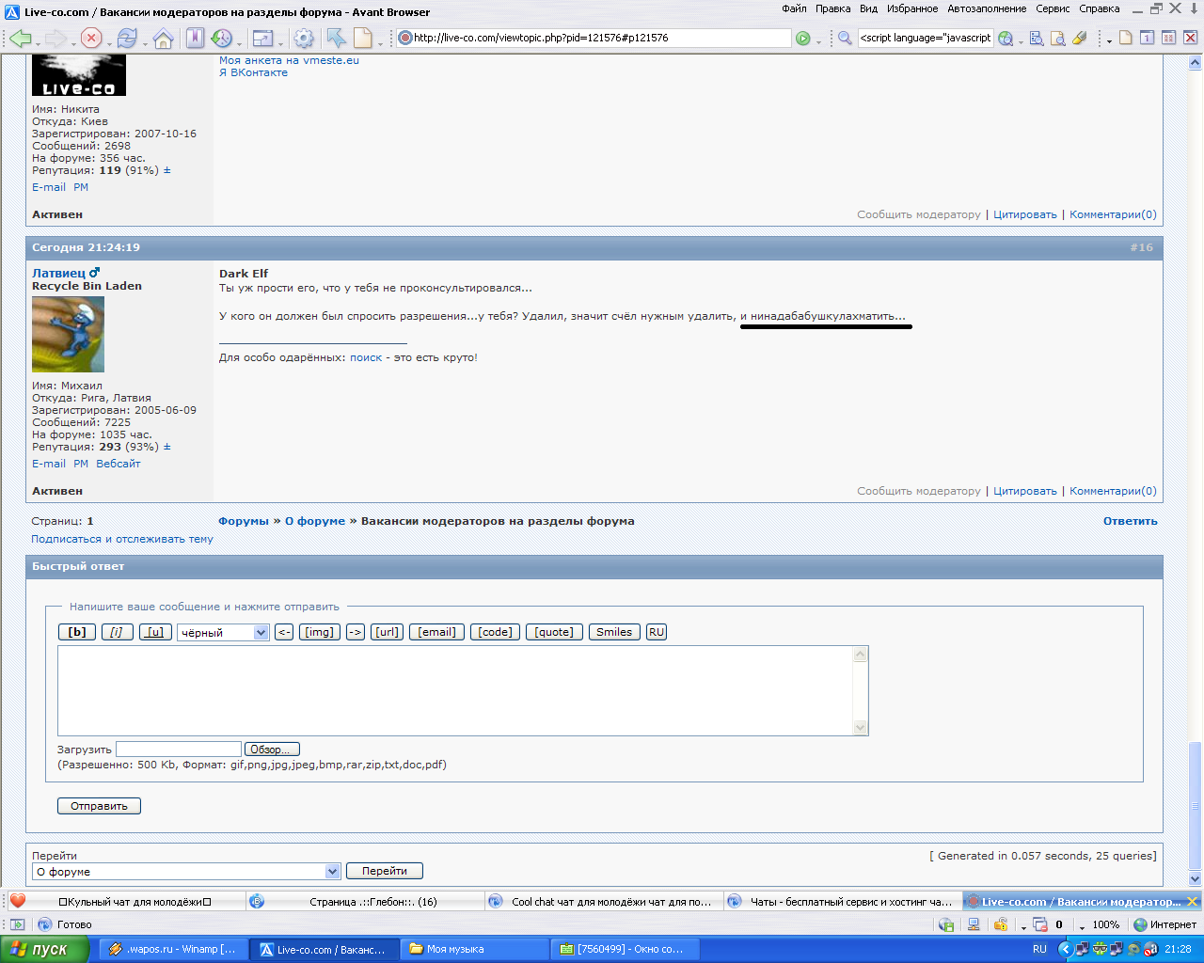This screenshot has width=1204, height=963.
Task: Open the Избранное menu
Action: 911,8
